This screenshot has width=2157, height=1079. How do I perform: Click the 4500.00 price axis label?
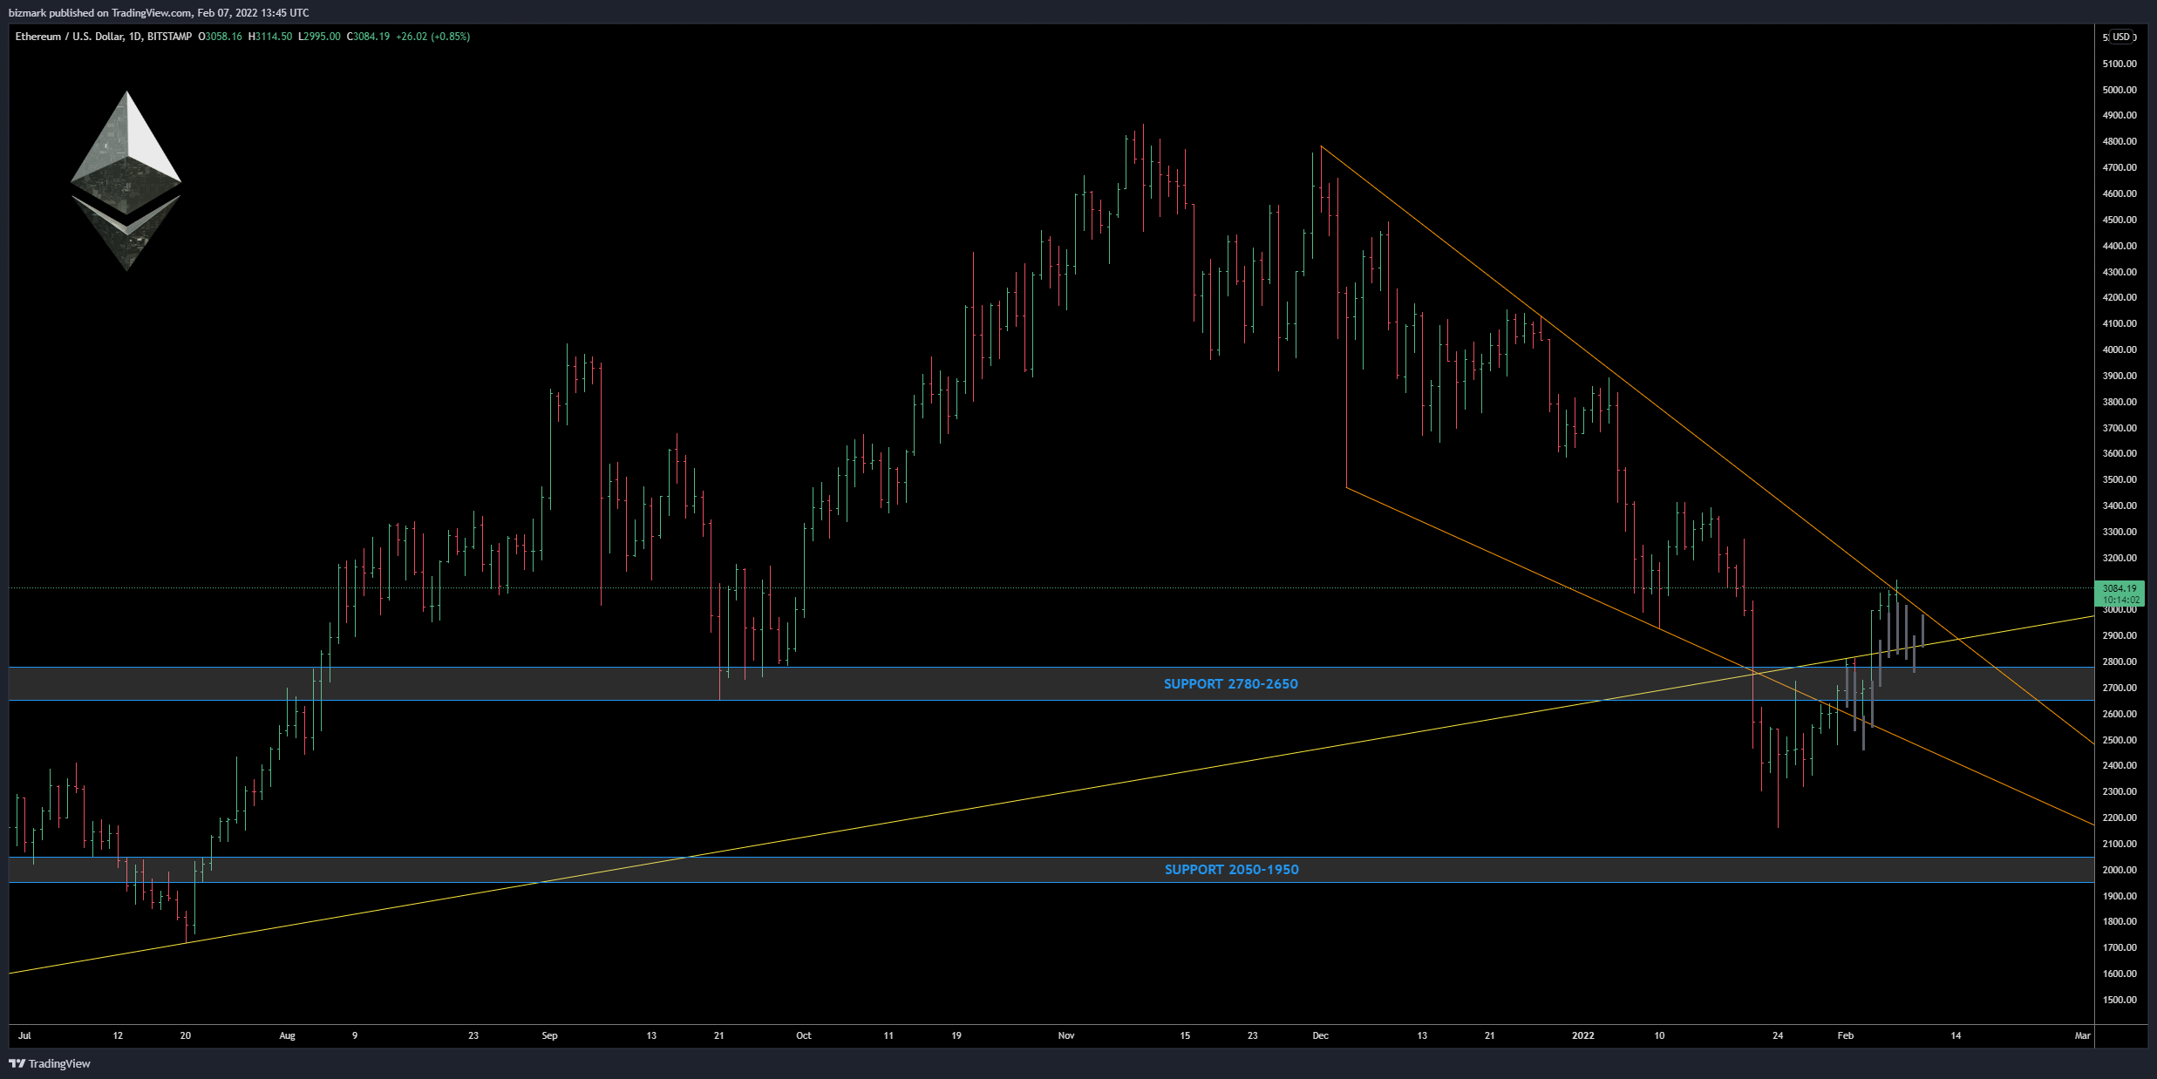pyautogui.click(x=2120, y=220)
